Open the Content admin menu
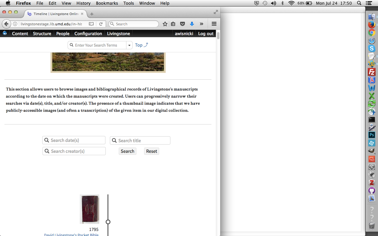The width and height of the screenshot is (378, 236). coord(20,34)
